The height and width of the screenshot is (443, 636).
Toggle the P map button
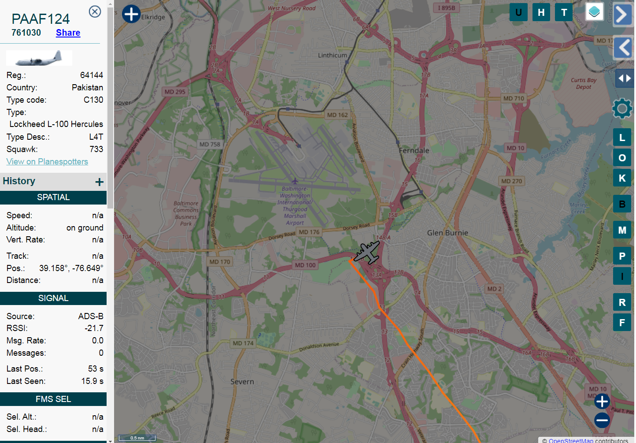coord(622,256)
